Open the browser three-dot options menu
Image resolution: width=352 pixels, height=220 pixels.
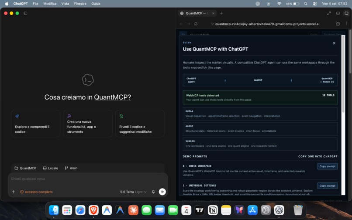346,24
